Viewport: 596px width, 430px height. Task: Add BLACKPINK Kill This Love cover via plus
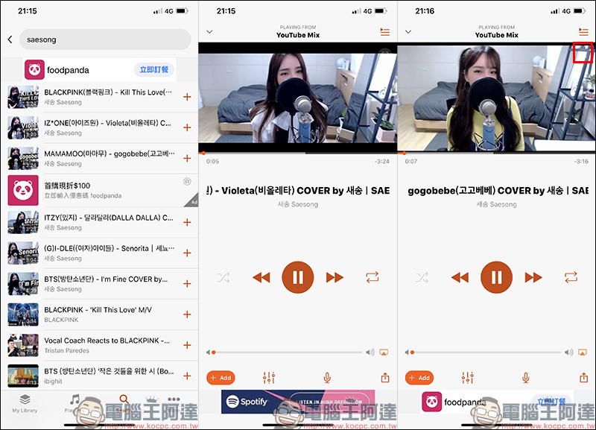click(x=187, y=97)
